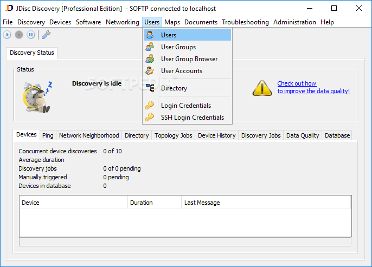Open the Maps menu

172,22
